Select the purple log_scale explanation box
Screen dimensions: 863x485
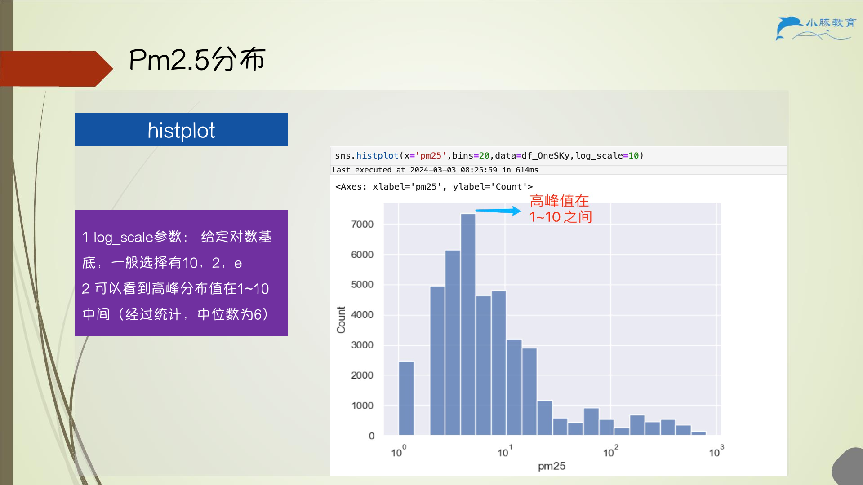tap(182, 273)
